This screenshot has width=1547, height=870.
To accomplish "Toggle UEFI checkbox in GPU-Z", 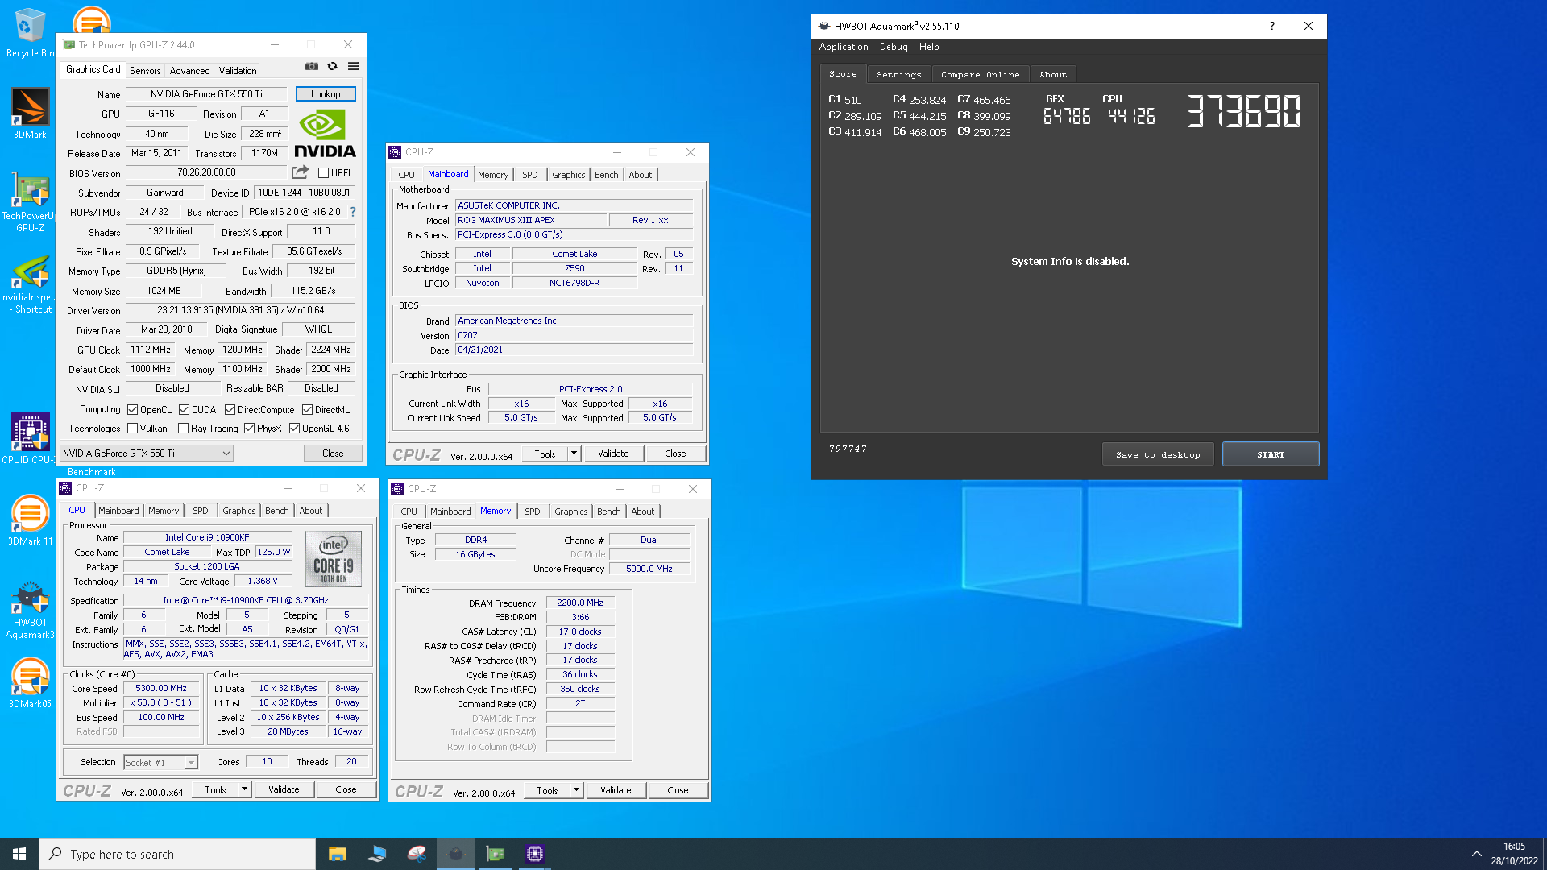I will tap(323, 172).
